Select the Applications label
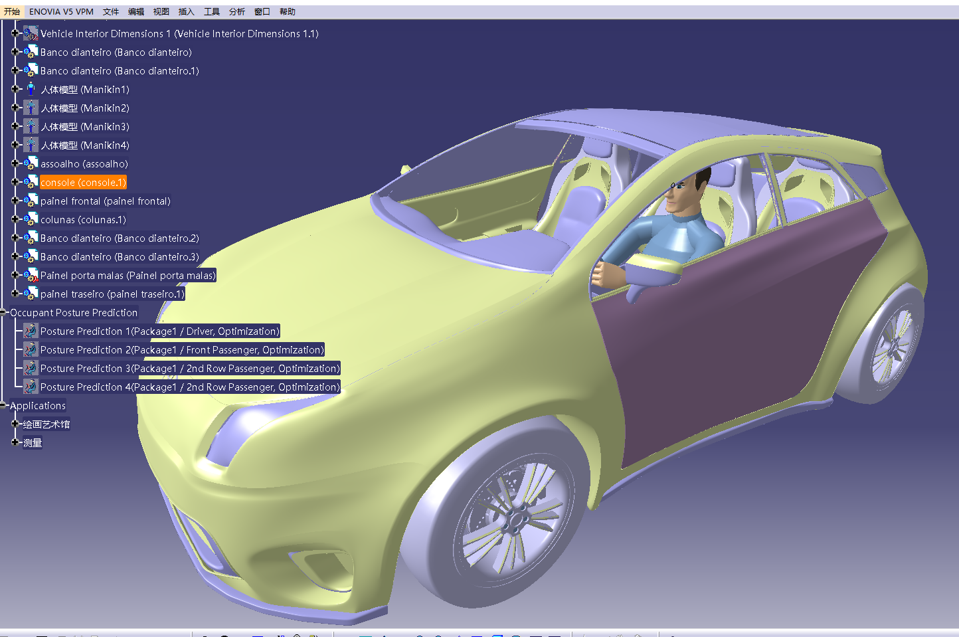 click(38, 405)
